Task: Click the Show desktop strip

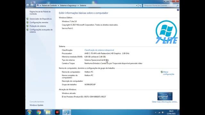Action: click(x=179, y=112)
